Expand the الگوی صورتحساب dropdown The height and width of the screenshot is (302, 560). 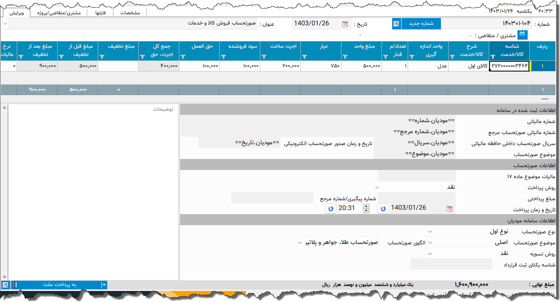[x=300, y=242]
